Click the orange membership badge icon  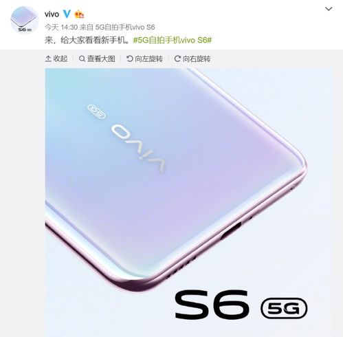(x=79, y=14)
